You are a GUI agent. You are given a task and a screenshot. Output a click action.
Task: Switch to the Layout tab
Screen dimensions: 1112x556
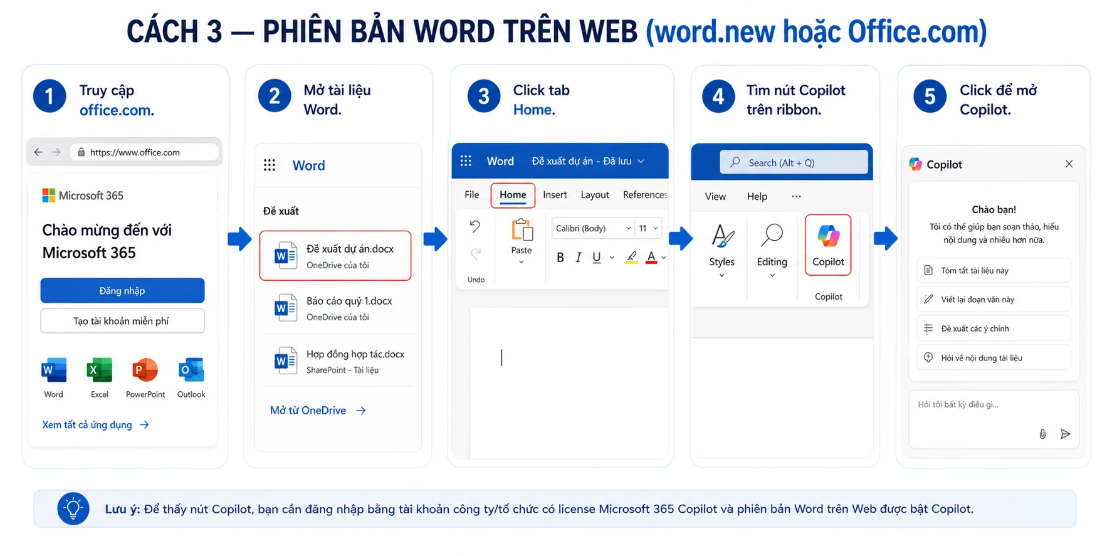(595, 195)
